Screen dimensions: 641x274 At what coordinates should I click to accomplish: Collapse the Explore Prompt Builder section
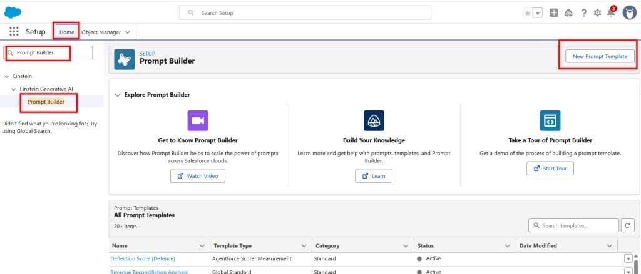118,95
